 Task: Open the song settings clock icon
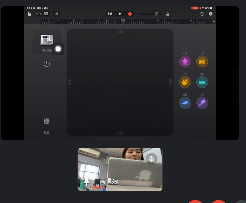tap(202, 14)
